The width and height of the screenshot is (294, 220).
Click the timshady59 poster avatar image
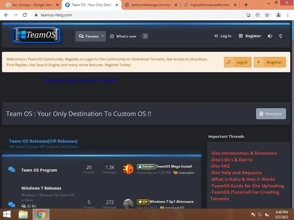[x=128, y=204]
